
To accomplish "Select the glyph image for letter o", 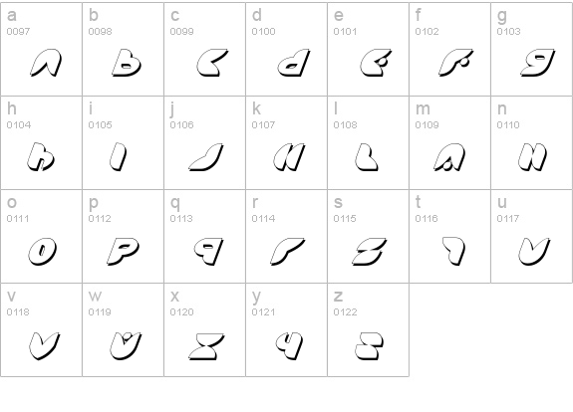I will coord(43,251).
